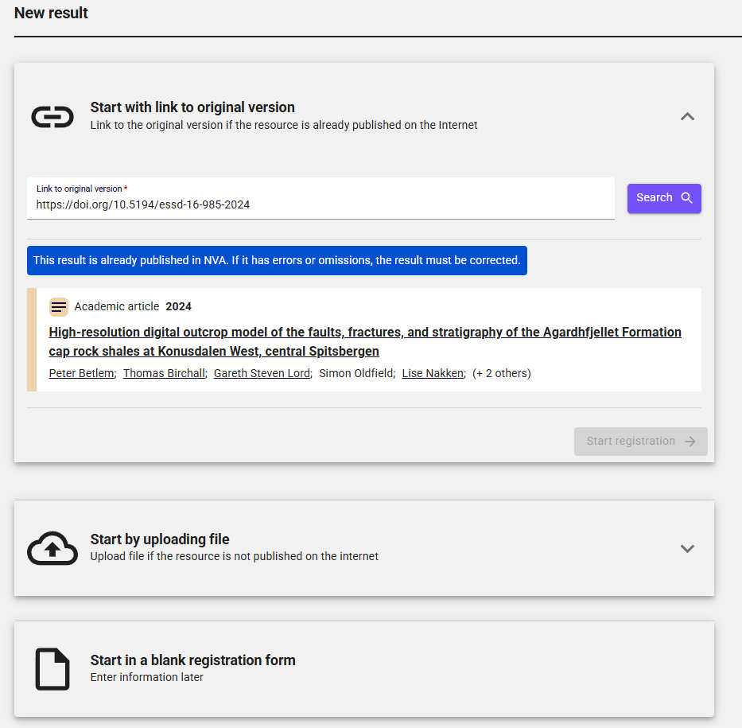Click the '(+ 2 others)' authors text
742x728 pixels.
502,373
